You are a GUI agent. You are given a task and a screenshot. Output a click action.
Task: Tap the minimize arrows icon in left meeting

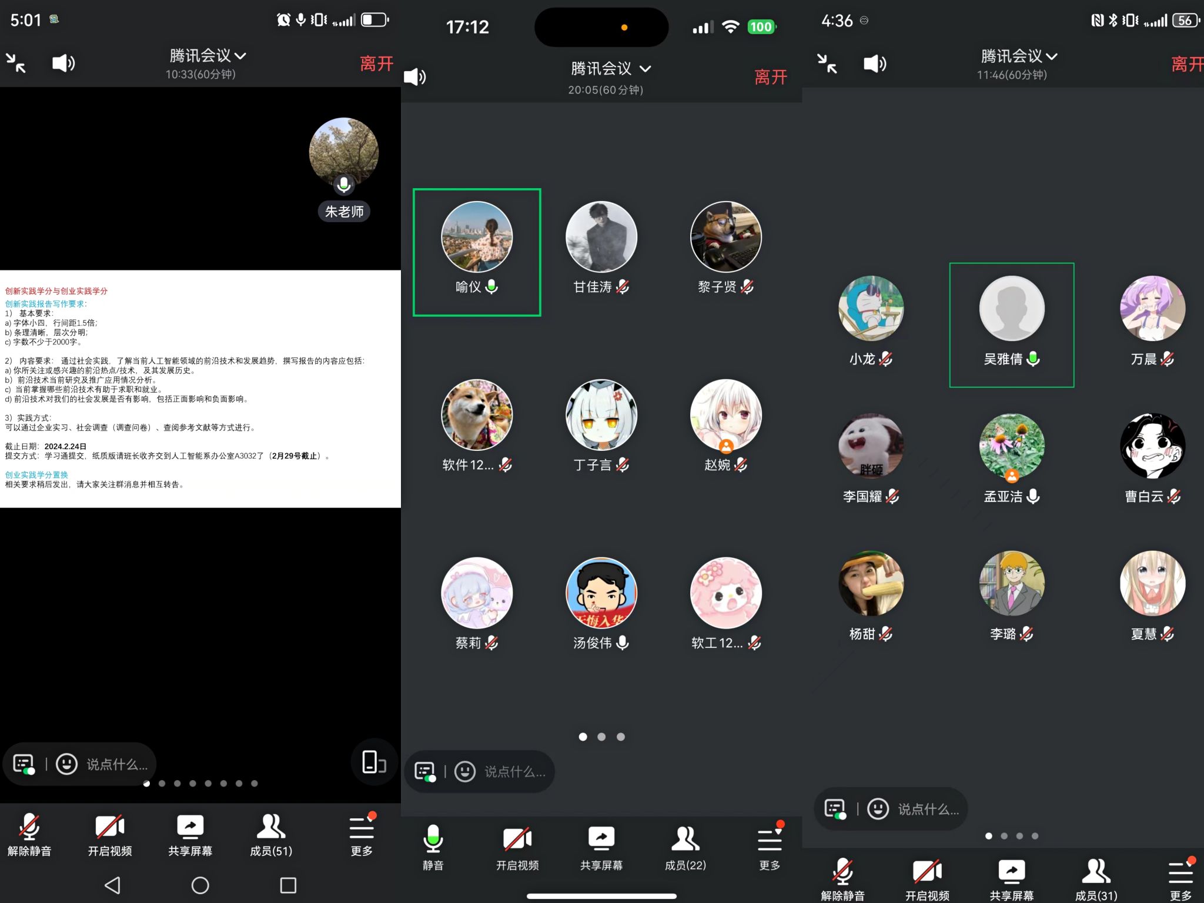[16, 63]
